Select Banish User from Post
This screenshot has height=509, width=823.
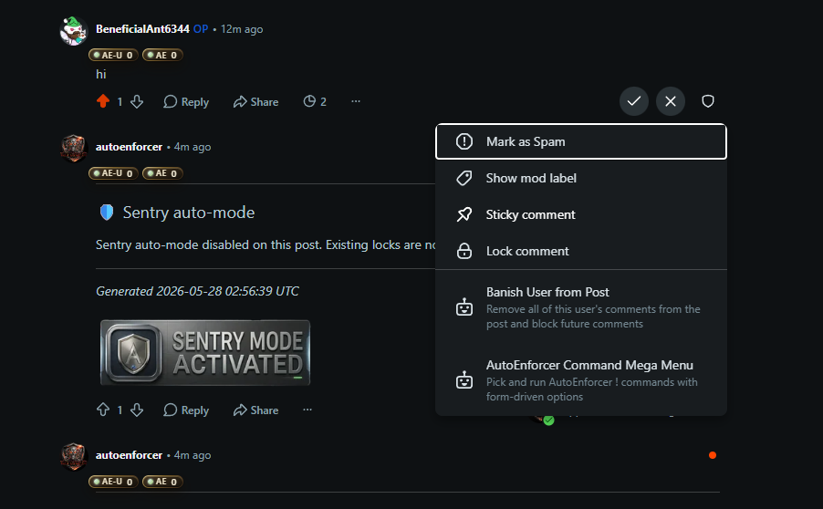581,307
